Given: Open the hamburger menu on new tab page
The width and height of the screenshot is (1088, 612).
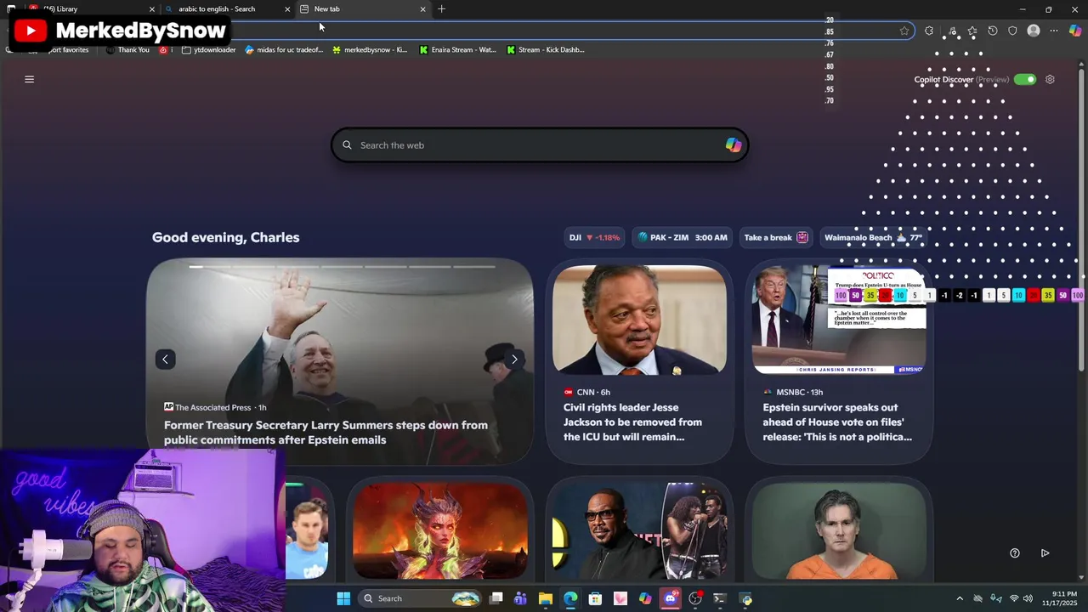Looking at the screenshot, I should click(29, 79).
